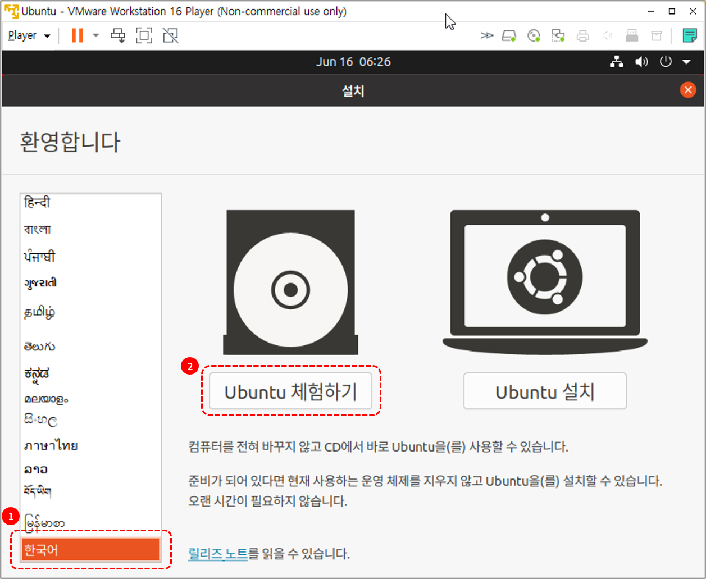Open the Jun 16 06:26 clock menu
Image resolution: width=706 pixels, height=579 pixels.
353,62
